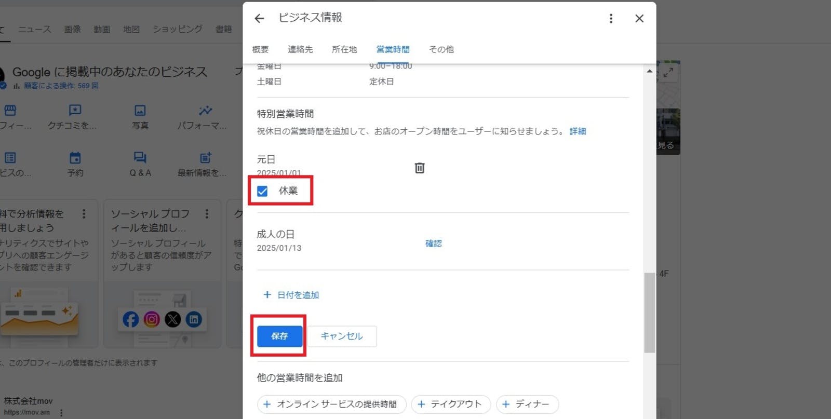Click the LinkedIn icon on social card
This screenshot has height=419, width=831.
coord(194,319)
